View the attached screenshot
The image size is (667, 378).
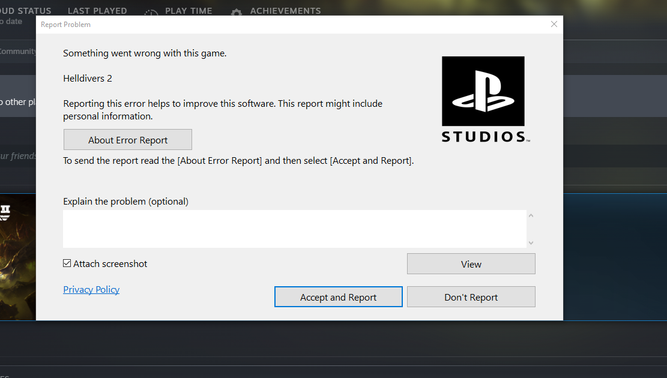click(x=471, y=264)
